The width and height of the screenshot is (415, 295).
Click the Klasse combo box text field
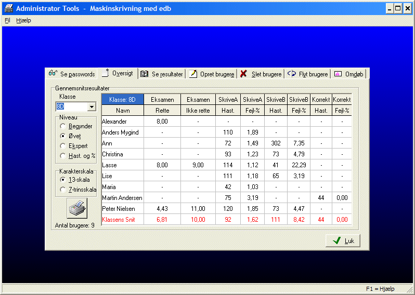click(71, 106)
